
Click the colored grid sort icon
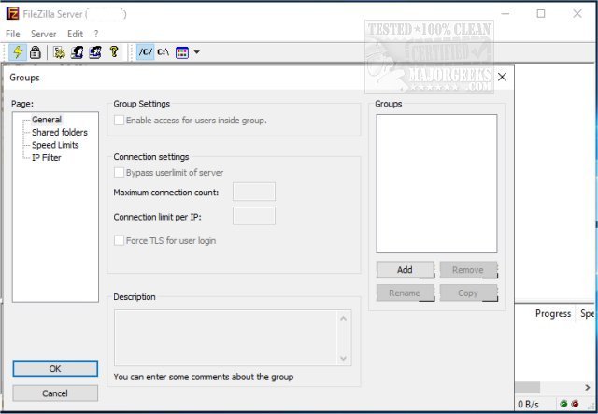182,52
